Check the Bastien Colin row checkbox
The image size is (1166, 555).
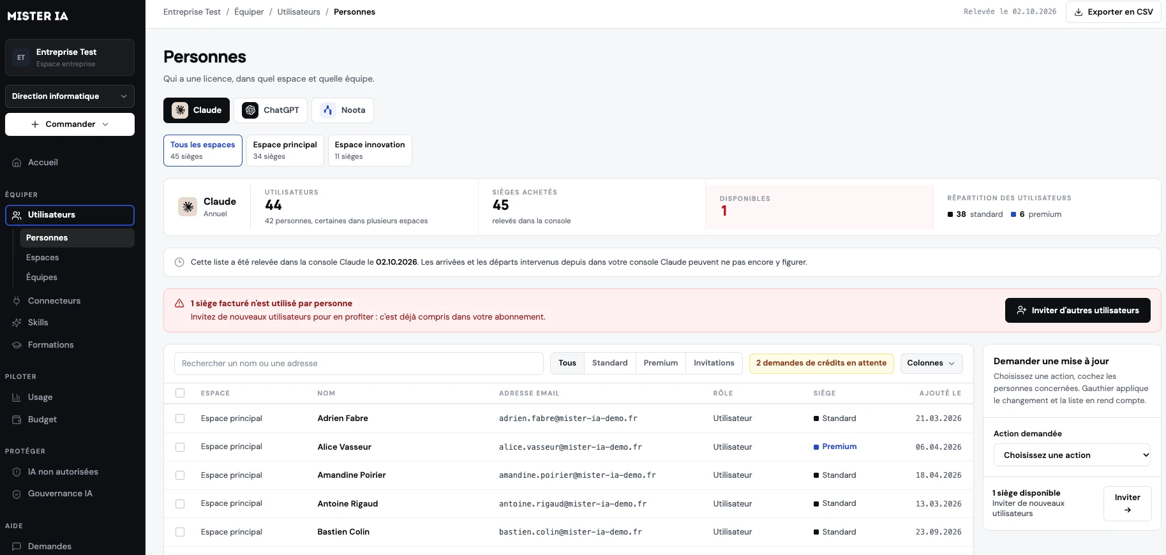pos(180,532)
